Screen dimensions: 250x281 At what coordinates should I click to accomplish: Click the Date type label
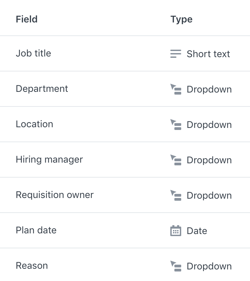pyautogui.click(x=197, y=231)
